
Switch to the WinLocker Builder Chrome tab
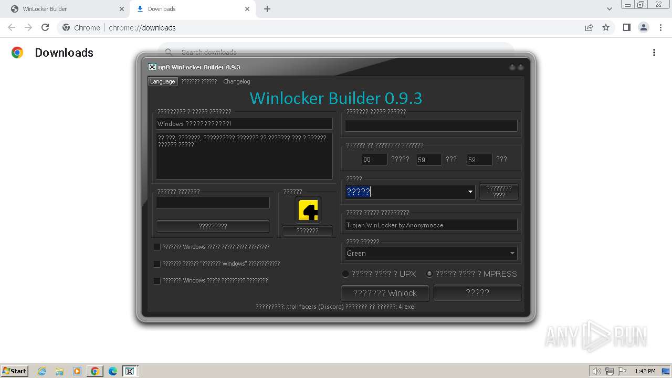(x=63, y=9)
